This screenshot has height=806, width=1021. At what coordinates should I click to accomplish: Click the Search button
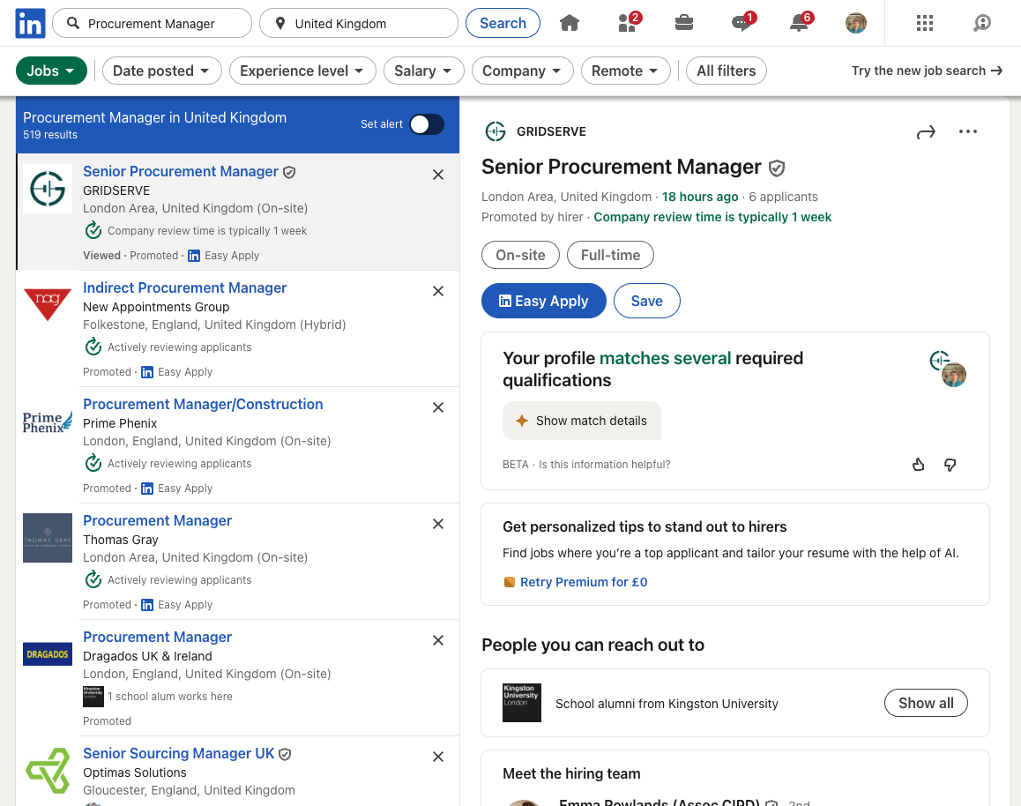(503, 24)
